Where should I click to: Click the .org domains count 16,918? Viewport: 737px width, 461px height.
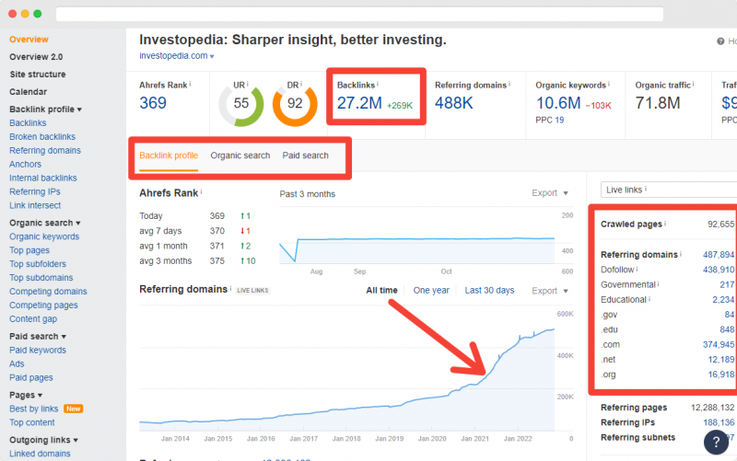(721, 375)
